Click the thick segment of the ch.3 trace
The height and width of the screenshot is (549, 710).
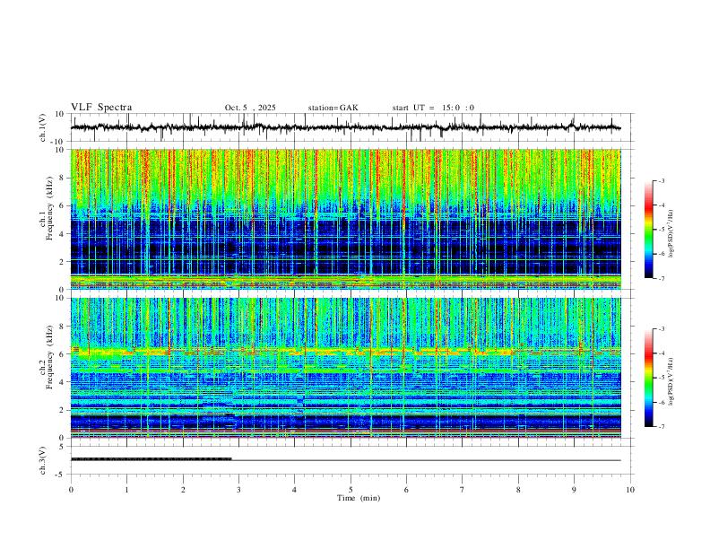152,459
